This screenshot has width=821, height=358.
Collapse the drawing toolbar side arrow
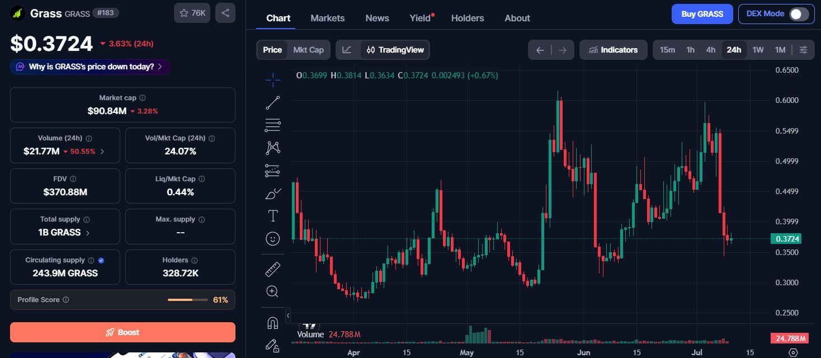[x=288, y=316]
